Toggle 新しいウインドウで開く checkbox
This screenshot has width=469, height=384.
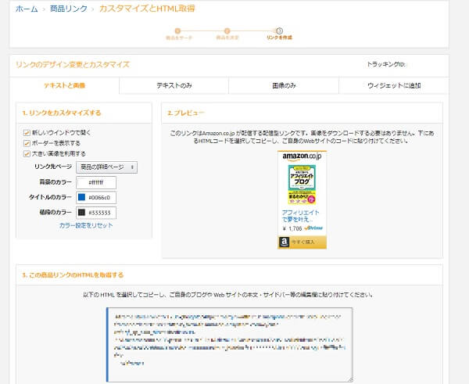click(27, 132)
